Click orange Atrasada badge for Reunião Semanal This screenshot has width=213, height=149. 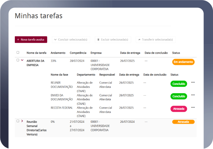pyautogui.click(x=183, y=122)
